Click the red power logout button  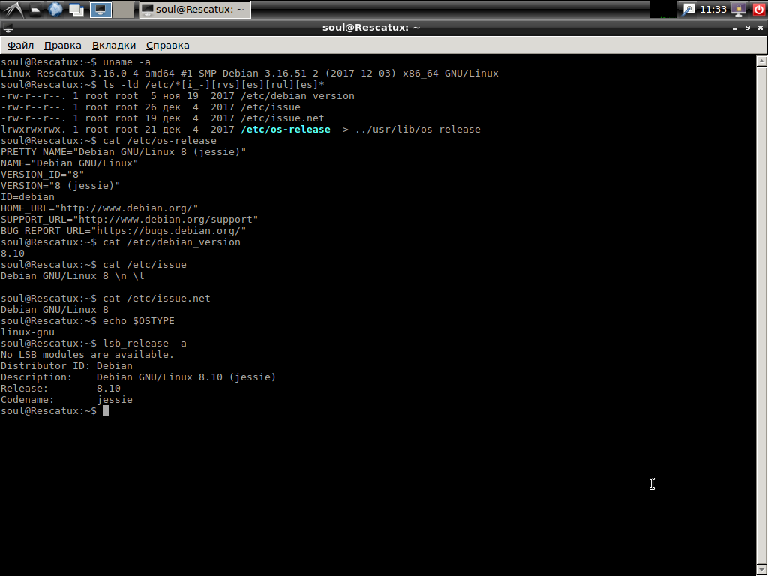point(758,9)
